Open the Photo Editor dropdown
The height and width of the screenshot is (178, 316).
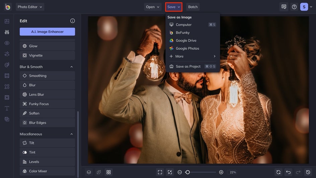pos(30,7)
